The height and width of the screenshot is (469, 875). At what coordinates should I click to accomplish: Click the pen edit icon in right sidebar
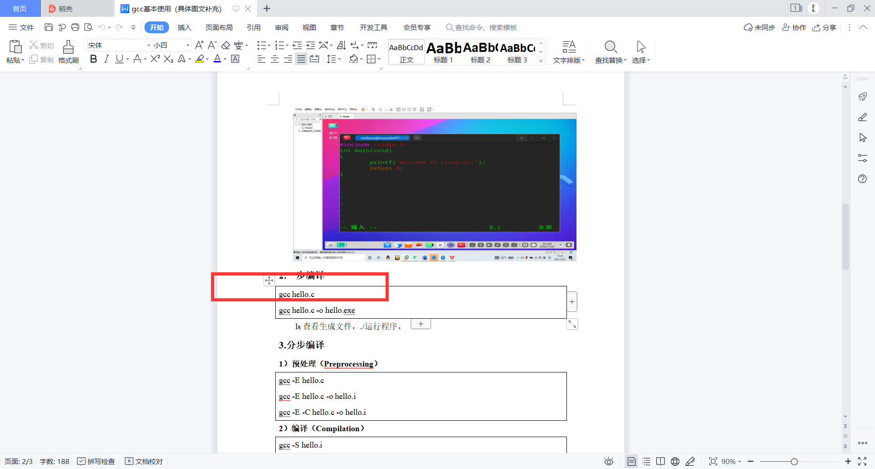862,117
